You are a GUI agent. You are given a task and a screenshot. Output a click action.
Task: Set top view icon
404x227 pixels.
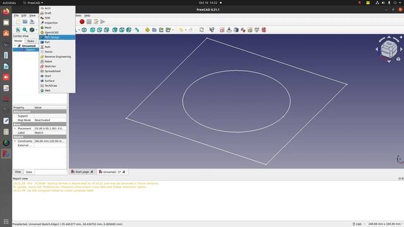coord(100,30)
